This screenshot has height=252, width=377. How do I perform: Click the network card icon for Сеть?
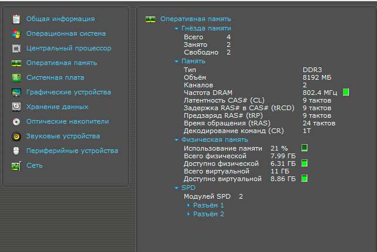[x=16, y=166]
